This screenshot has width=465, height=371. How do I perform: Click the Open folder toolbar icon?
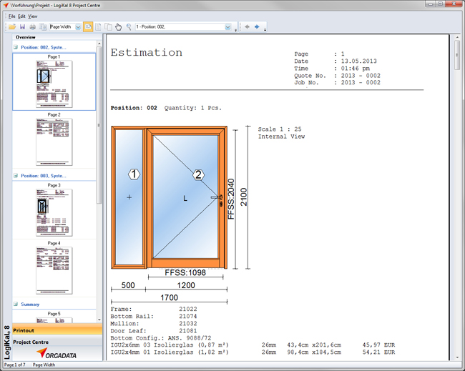12,27
